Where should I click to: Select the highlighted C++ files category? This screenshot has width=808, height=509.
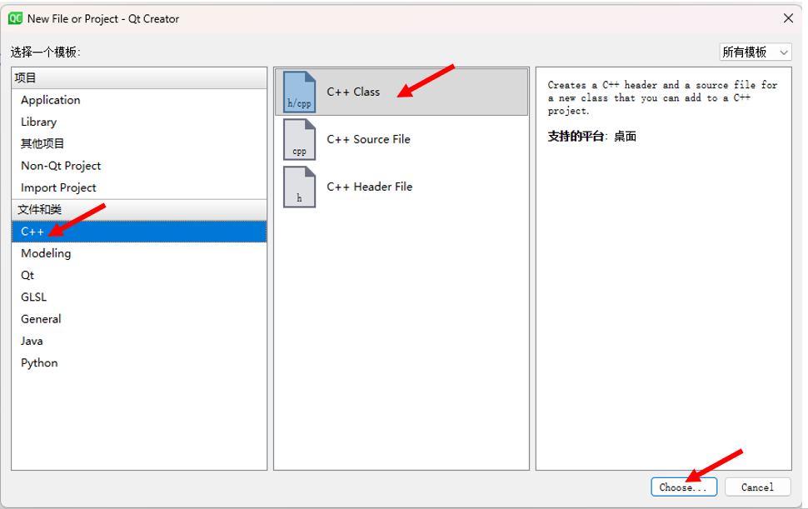click(x=139, y=232)
